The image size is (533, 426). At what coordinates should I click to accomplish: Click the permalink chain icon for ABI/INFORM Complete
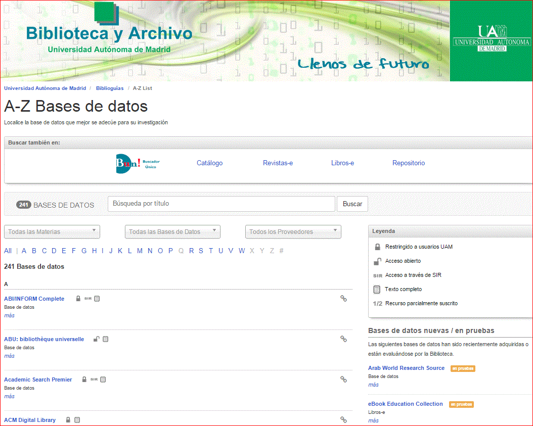coord(344,298)
